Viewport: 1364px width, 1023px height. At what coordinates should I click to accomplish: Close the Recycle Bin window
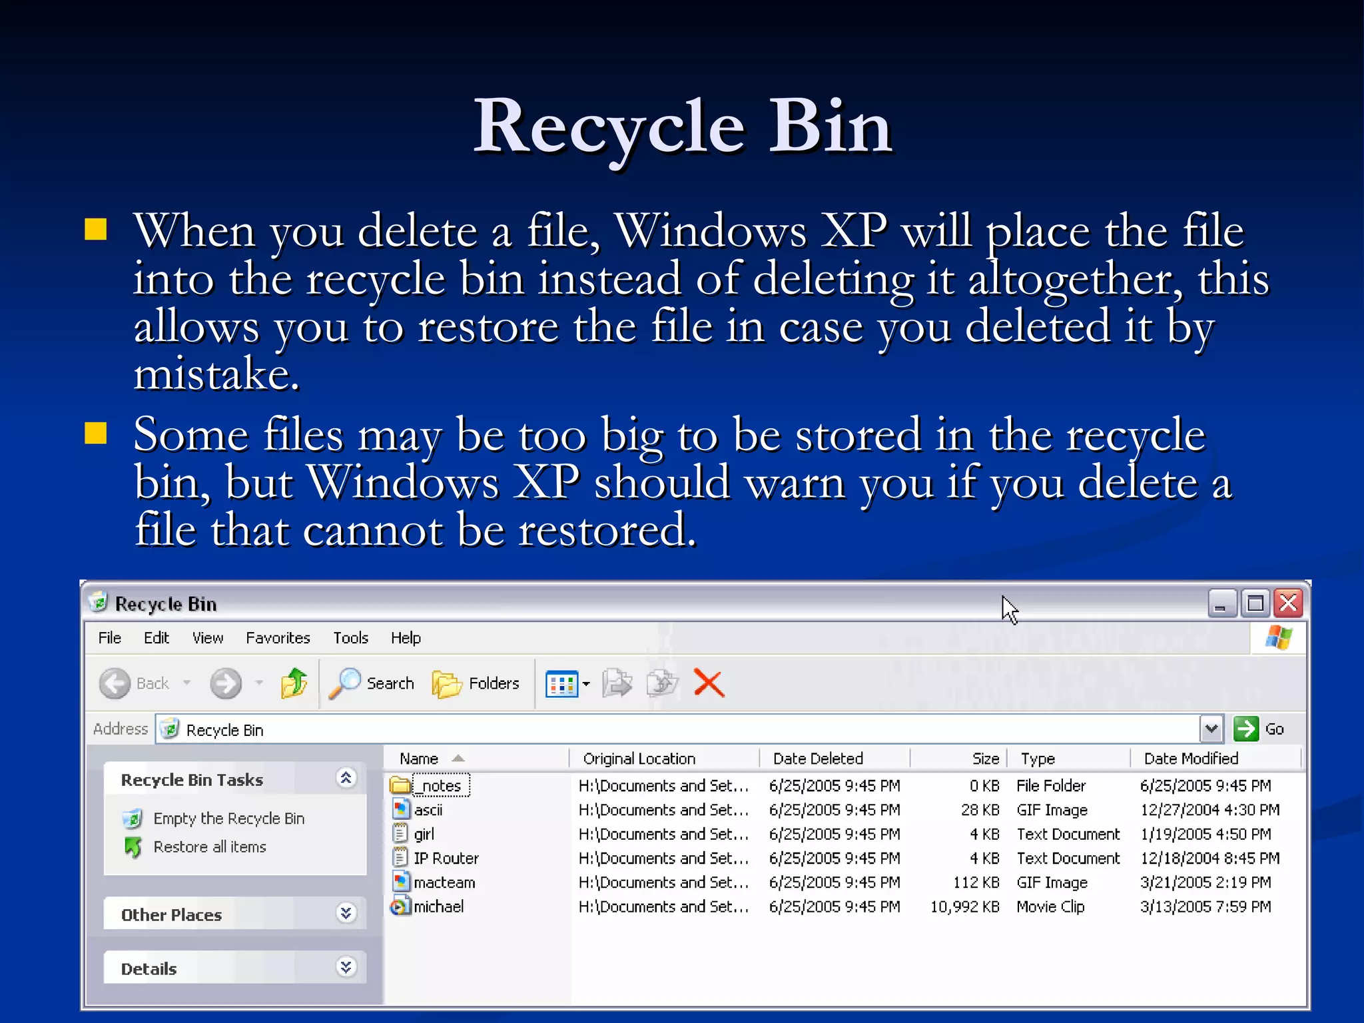(x=1289, y=603)
